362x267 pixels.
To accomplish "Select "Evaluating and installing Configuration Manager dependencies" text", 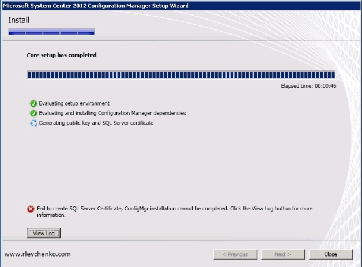I will click(x=112, y=113).
